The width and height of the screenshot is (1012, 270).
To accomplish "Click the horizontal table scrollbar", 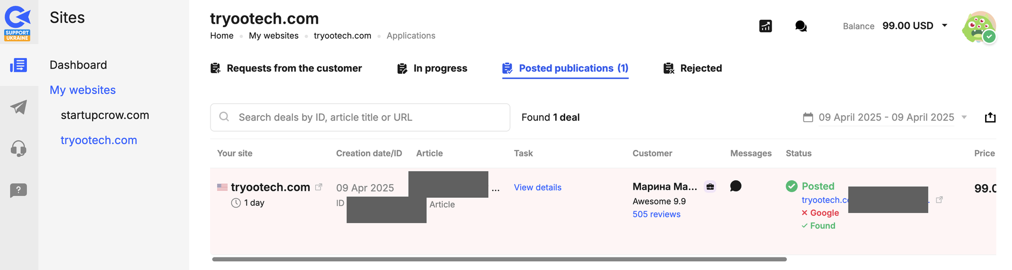I will tap(499, 259).
